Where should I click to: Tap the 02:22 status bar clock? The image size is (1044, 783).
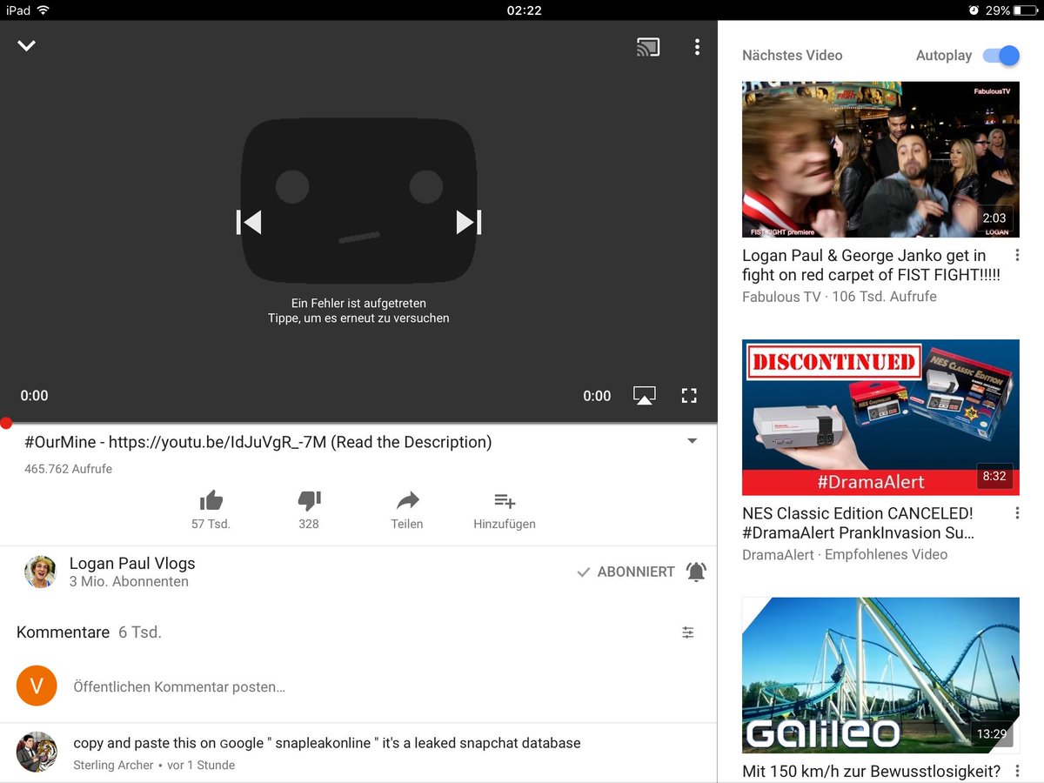[x=524, y=10]
